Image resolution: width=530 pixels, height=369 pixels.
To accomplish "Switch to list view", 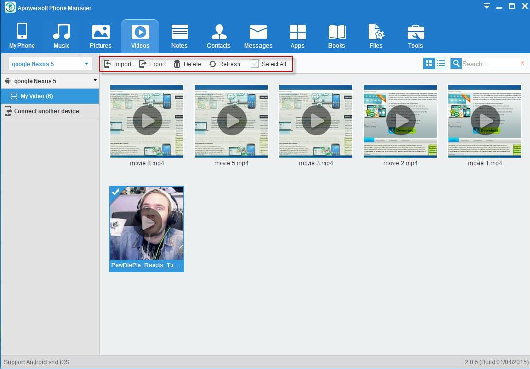I will 441,64.
